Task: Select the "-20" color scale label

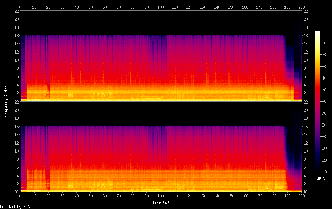Action: tap(323, 55)
